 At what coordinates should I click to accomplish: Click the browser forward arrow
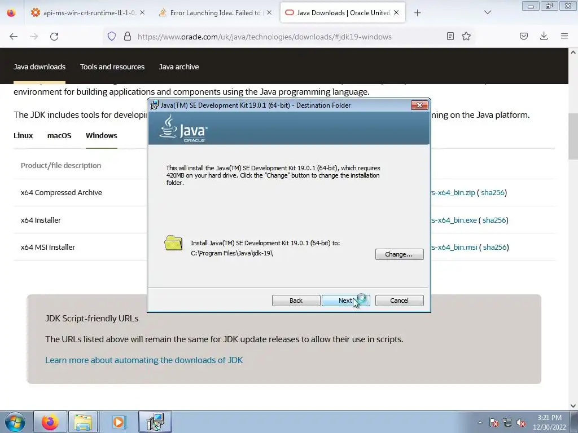[x=34, y=37]
